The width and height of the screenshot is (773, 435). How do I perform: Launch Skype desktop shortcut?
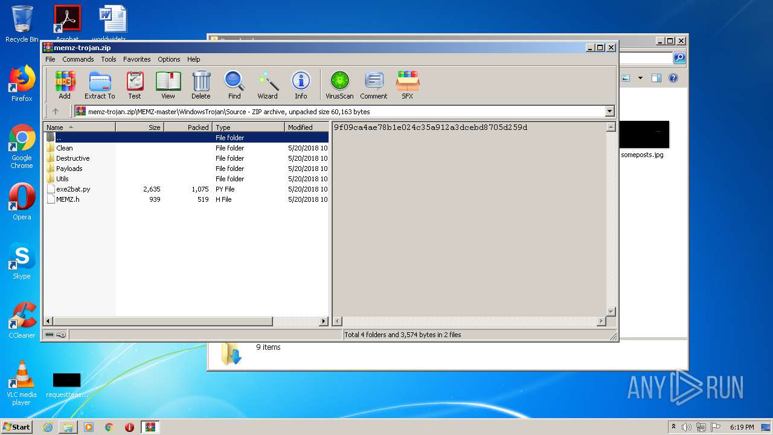point(22,261)
